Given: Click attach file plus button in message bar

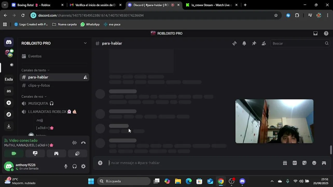Looking at the screenshot, I should point(100,163).
